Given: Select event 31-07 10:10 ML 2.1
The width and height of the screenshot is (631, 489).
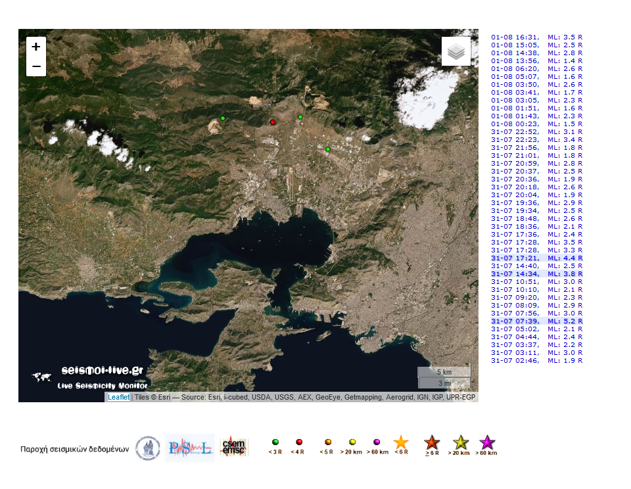Looking at the screenshot, I should click(537, 289).
